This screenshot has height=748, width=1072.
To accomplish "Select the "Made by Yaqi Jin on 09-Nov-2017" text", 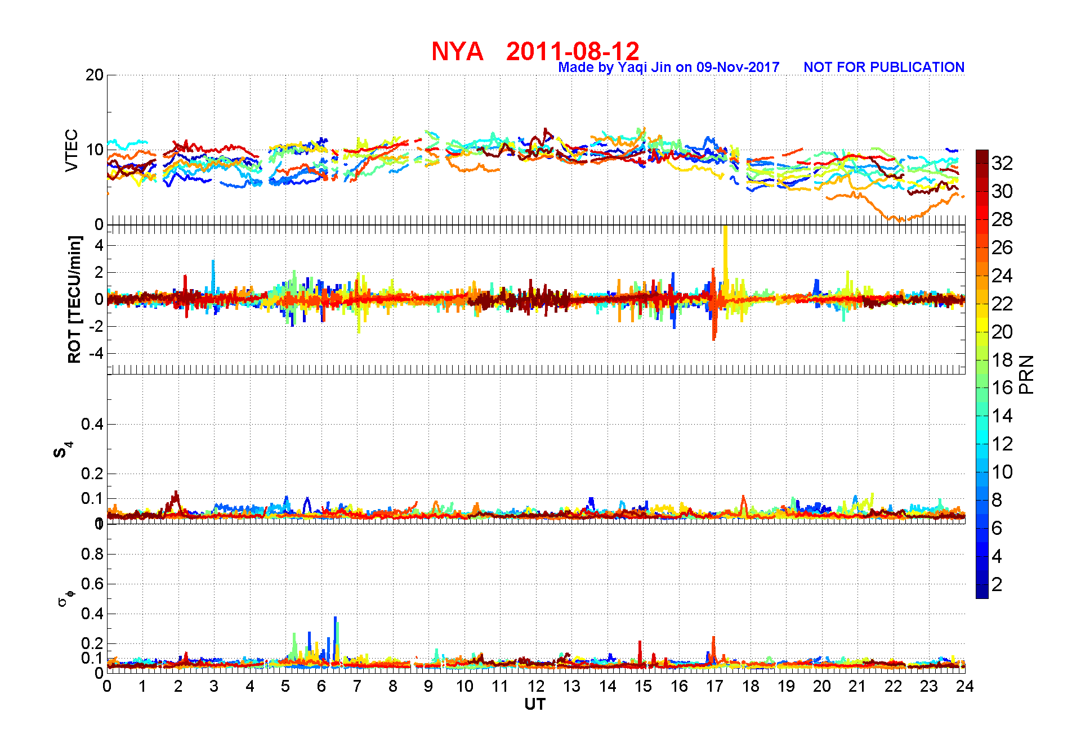I will pyautogui.click(x=668, y=67).
